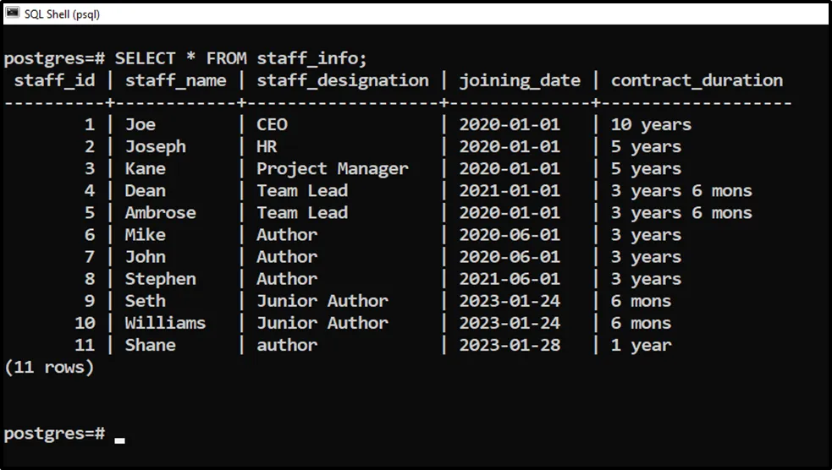The width and height of the screenshot is (832, 470).
Task: Click the "2023-01-28" joining date
Action: tap(509, 345)
